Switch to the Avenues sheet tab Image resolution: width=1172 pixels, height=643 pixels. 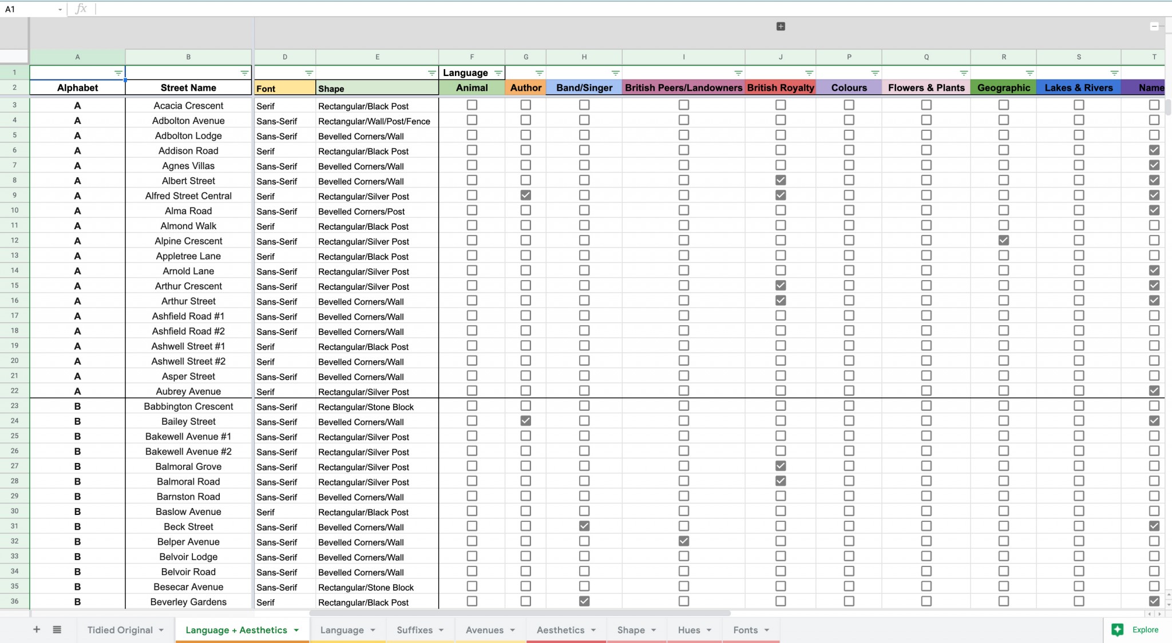tap(484, 630)
